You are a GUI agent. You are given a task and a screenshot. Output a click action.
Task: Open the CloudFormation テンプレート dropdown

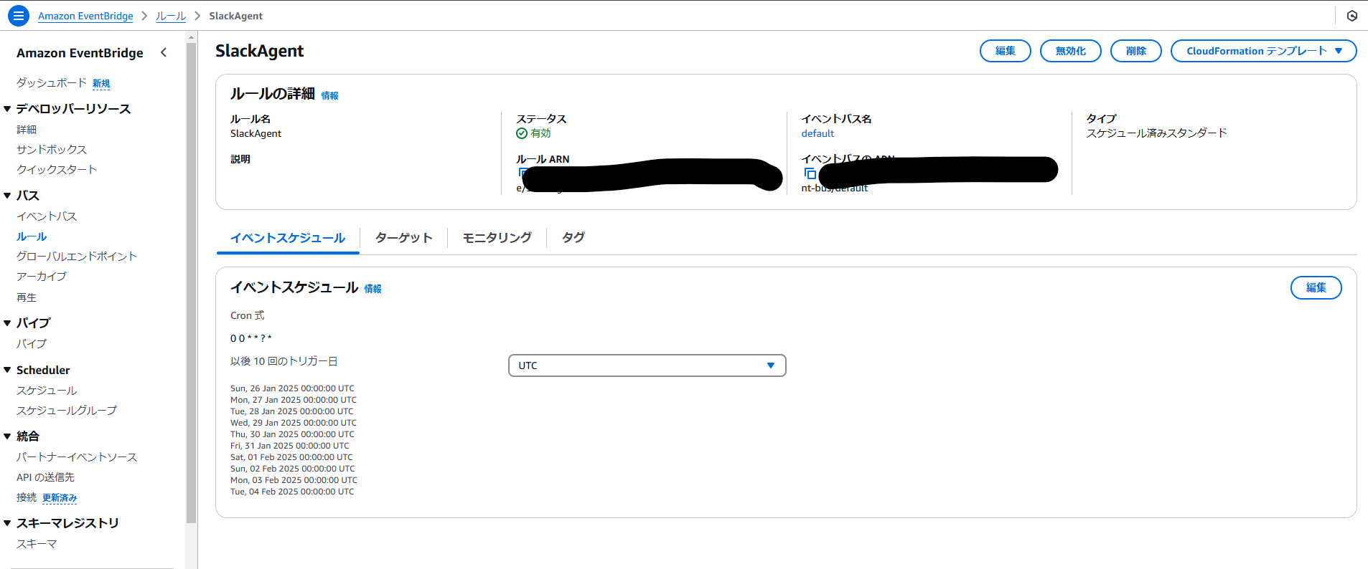(x=1263, y=51)
